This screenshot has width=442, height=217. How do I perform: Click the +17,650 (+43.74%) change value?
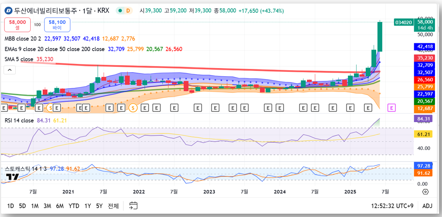coord(261,11)
